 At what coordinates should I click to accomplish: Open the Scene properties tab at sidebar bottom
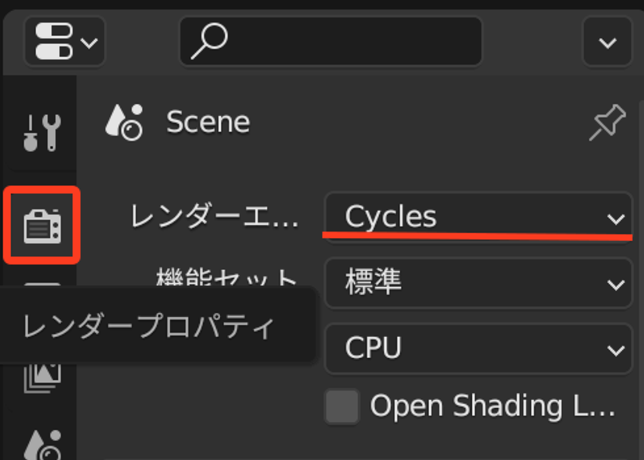[x=42, y=445]
